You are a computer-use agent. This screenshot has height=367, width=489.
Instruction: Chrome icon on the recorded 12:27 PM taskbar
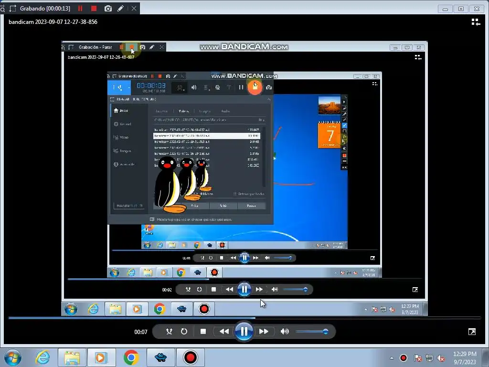point(159,309)
